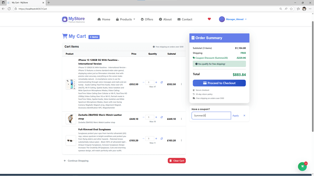Apply the coupon code

point(235,116)
